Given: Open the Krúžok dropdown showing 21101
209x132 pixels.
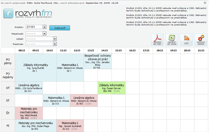Looking at the screenshot, I should click(36, 27).
